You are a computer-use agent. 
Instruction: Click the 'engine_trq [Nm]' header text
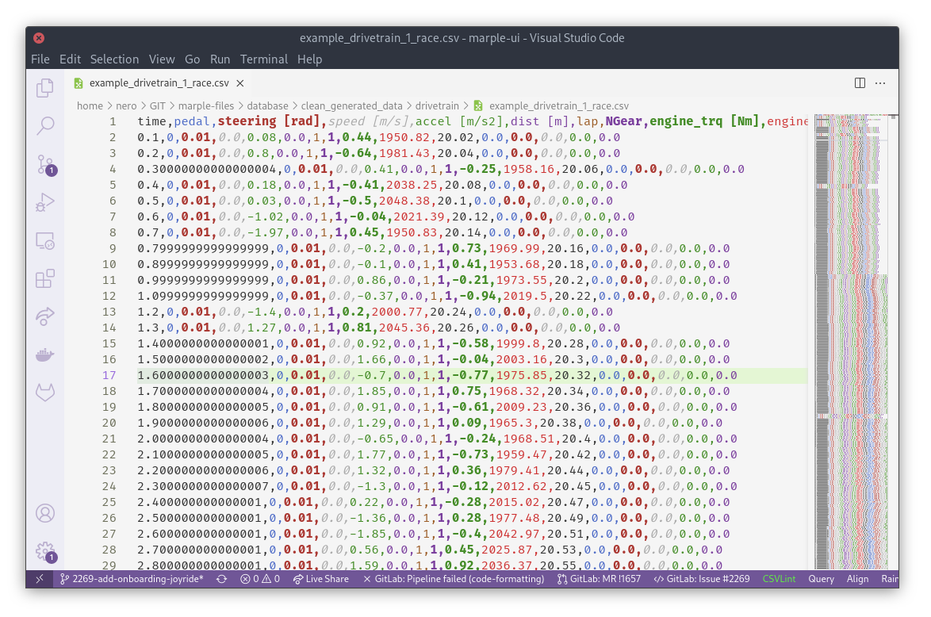point(704,122)
